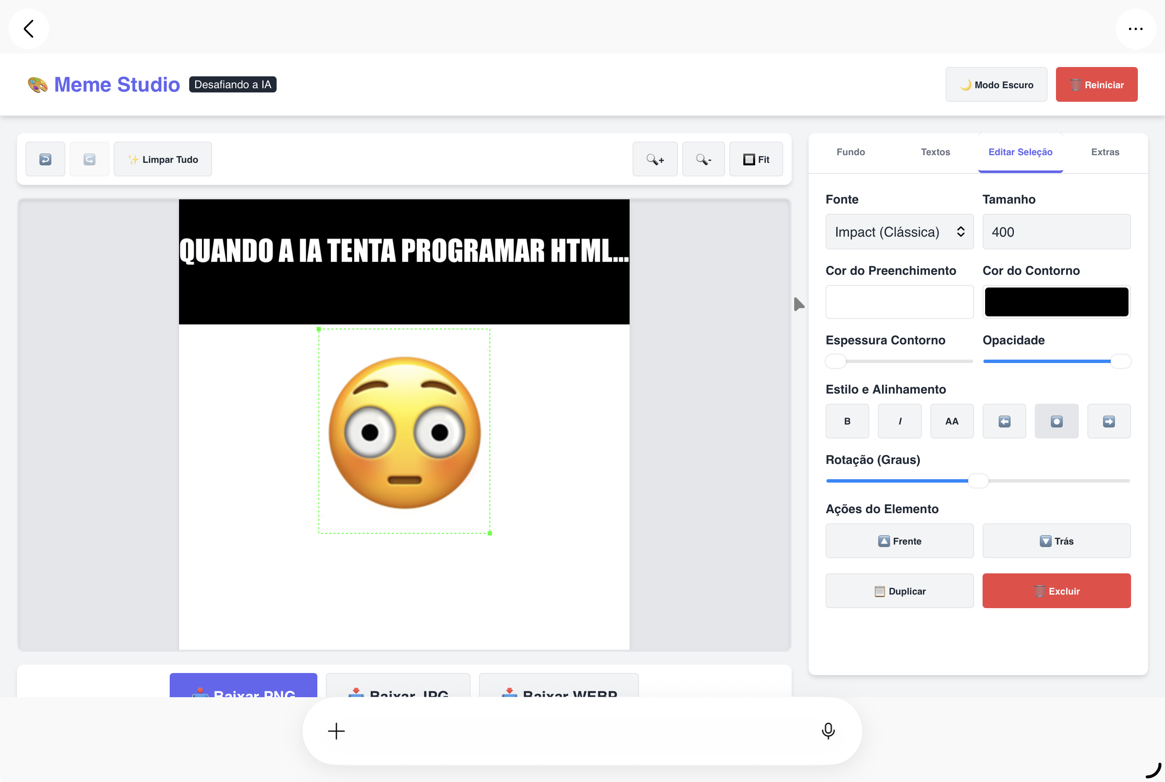Select the flushed face emoji on canvas
The width and height of the screenshot is (1165, 782).
point(405,433)
